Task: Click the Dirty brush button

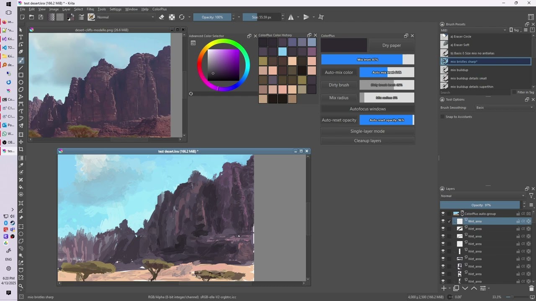Action: (x=339, y=85)
